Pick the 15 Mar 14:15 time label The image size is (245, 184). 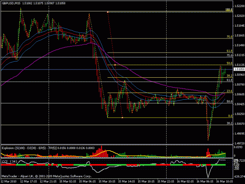(x=127, y=182)
